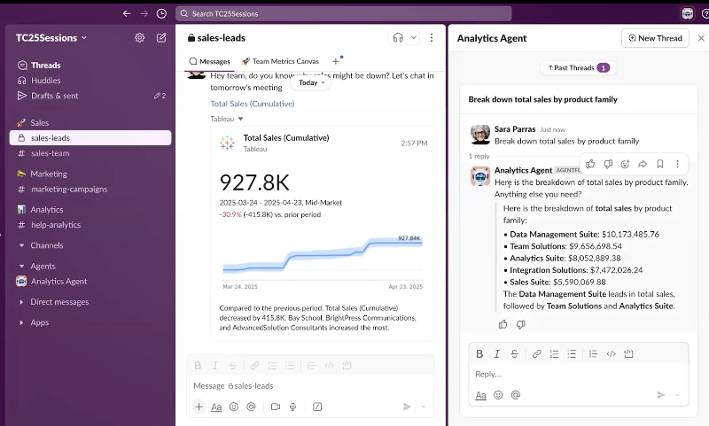Select the Analytics section
The height and width of the screenshot is (426, 709).
(x=47, y=210)
